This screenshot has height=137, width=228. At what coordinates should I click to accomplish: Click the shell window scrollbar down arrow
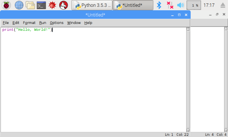[226, 130]
